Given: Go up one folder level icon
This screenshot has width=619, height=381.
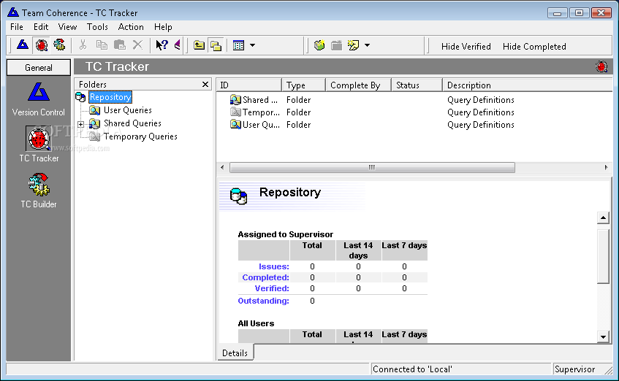Looking at the screenshot, I should 199,45.
